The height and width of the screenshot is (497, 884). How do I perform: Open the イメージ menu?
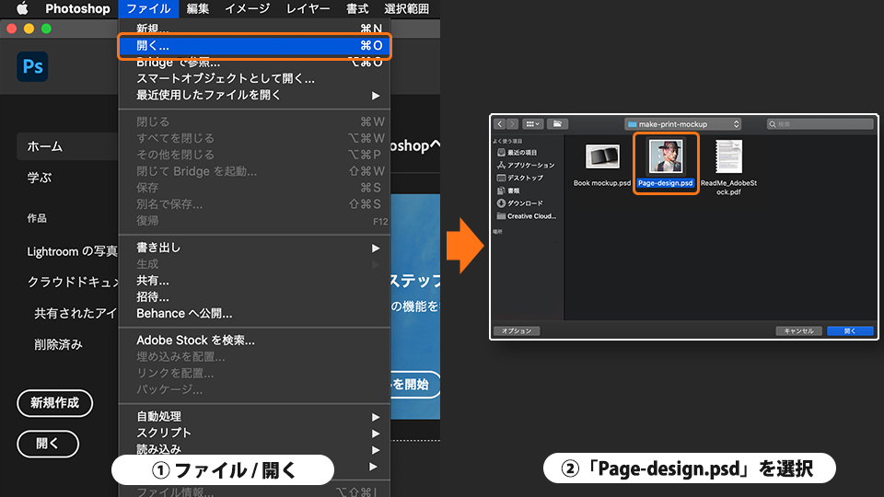(248, 8)
